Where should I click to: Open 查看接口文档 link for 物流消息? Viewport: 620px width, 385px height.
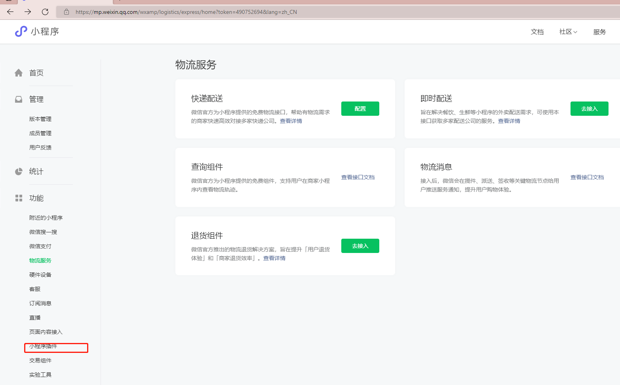coord(587,177)
